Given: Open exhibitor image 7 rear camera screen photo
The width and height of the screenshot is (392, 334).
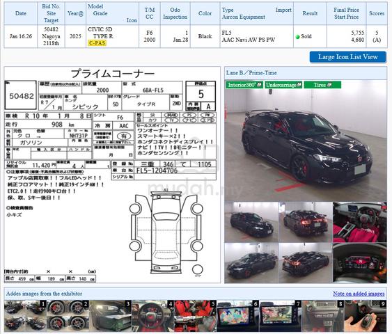Looking at the screenshot, I should click(x=281, y=316).
